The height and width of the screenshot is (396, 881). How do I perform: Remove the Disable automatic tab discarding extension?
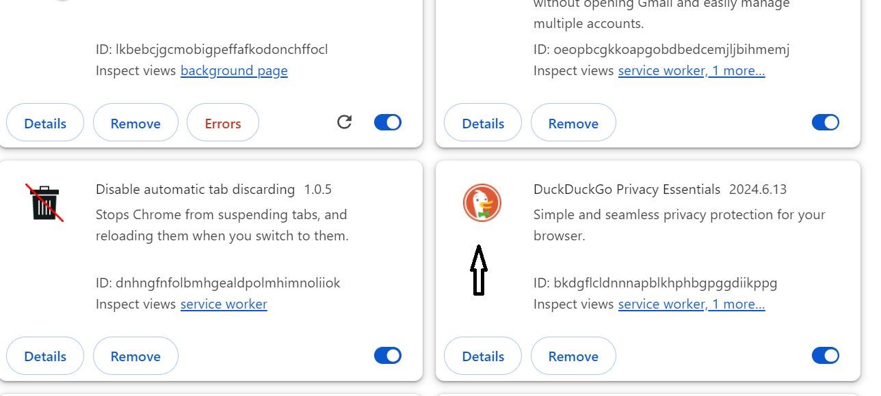click(x=135, y=356)
